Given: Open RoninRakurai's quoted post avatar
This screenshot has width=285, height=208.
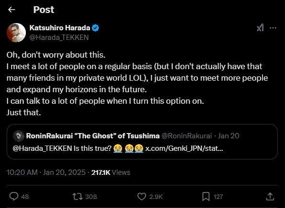Looking at the screenshot, I should click(x=18, y=136).
